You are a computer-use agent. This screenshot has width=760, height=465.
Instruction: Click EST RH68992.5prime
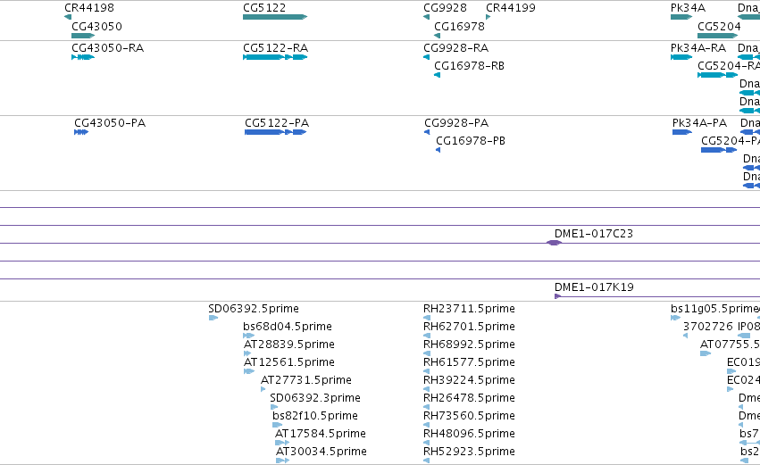click(x=427, y=353)
